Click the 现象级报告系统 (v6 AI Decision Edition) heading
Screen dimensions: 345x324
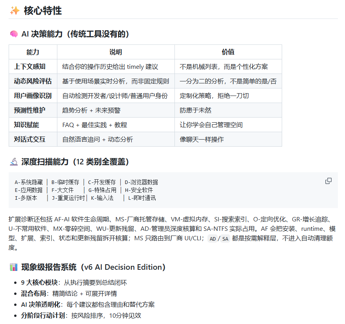pos(93,267)
